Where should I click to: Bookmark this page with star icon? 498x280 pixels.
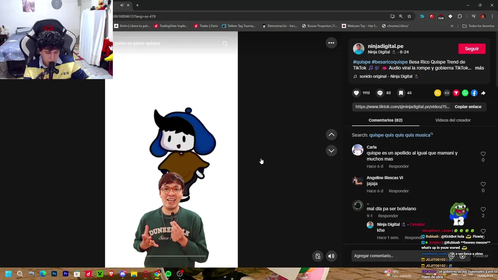(x=409, y=16)
